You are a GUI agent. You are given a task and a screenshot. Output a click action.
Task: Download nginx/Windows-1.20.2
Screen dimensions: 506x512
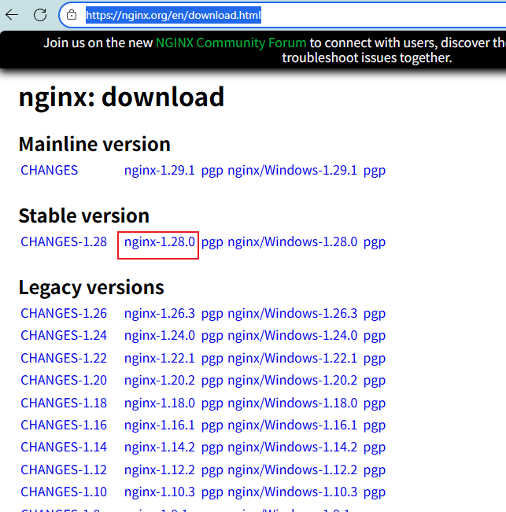coord(293,380)
